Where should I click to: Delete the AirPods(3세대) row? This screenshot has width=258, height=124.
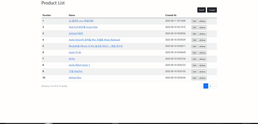click(x=202, y=34)
